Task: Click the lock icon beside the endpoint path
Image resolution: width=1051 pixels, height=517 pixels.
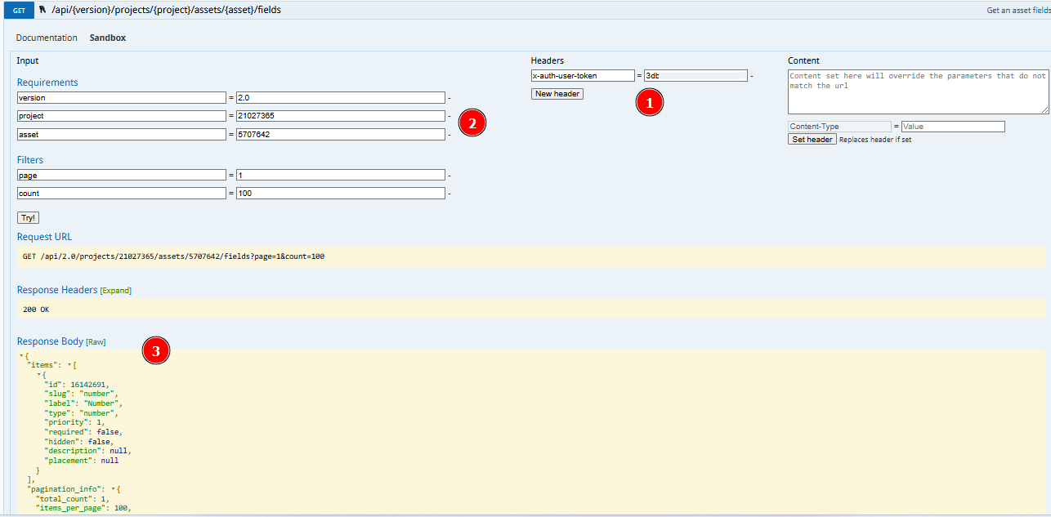Action: [42, 10]
